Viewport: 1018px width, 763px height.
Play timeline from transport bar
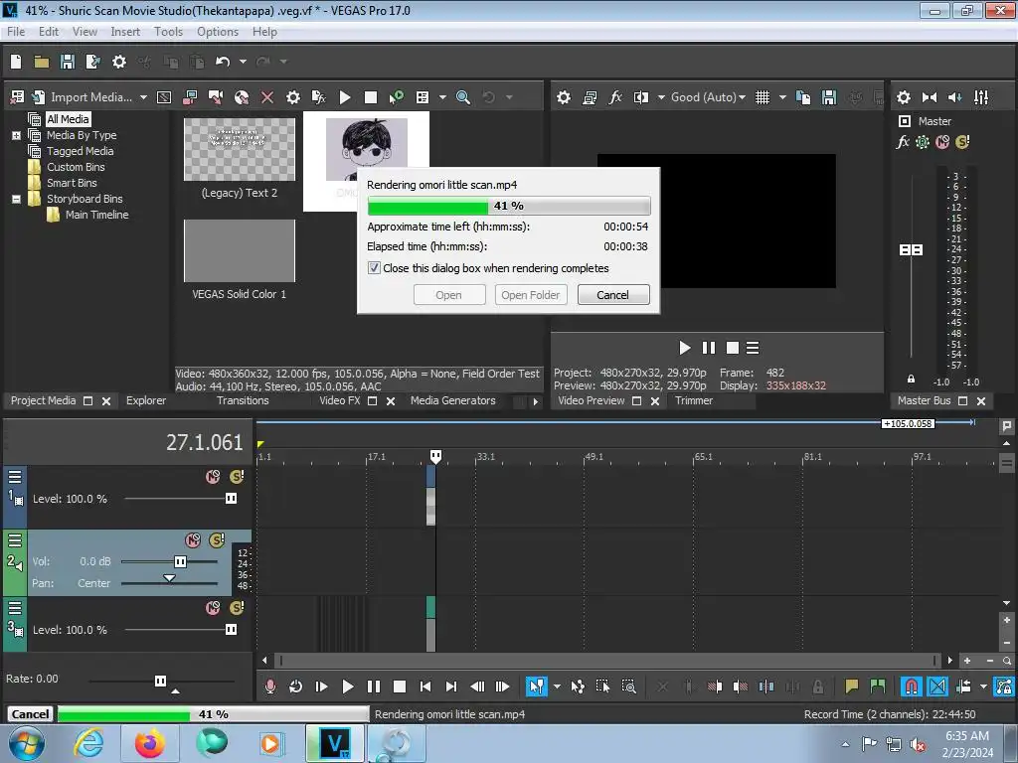pyautogui.click(x=347, y=687)
